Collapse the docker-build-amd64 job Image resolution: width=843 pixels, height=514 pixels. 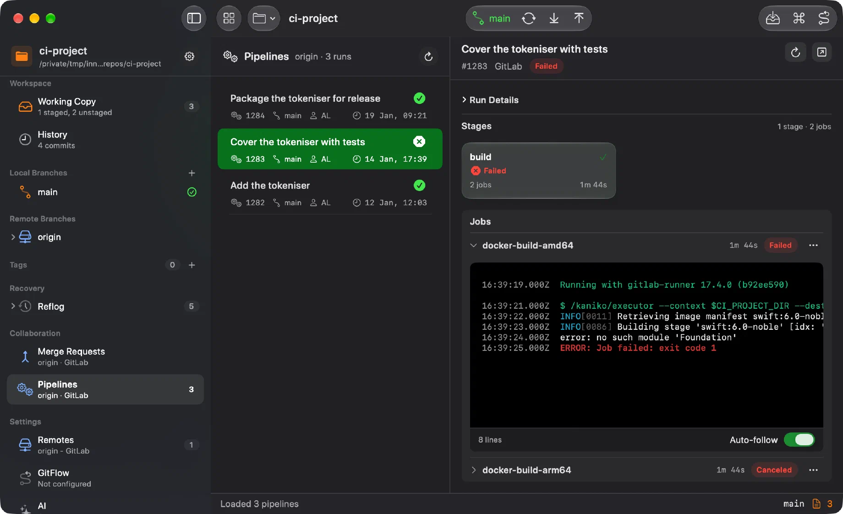(474, 246)
